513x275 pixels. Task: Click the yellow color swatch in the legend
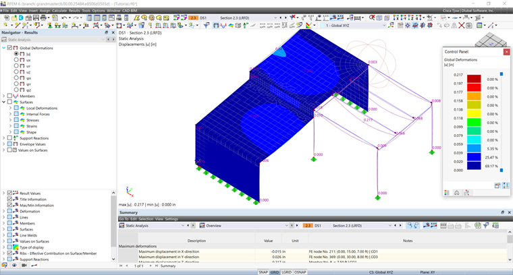474,113
